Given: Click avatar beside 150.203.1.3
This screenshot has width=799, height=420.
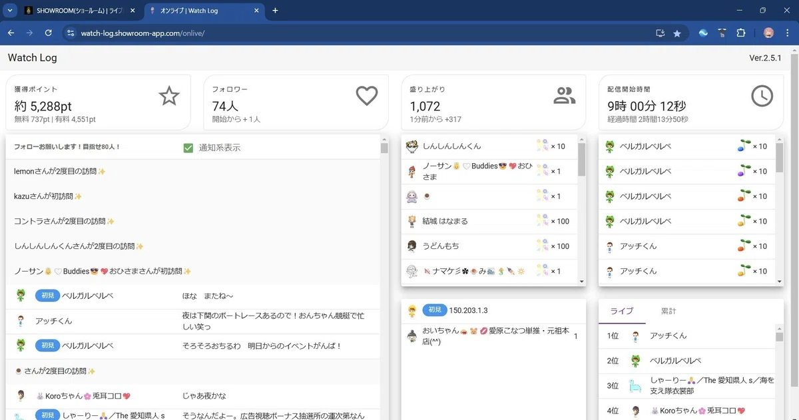Looking at the screenshot, I should pyautogui.click(x=411, y=310).
